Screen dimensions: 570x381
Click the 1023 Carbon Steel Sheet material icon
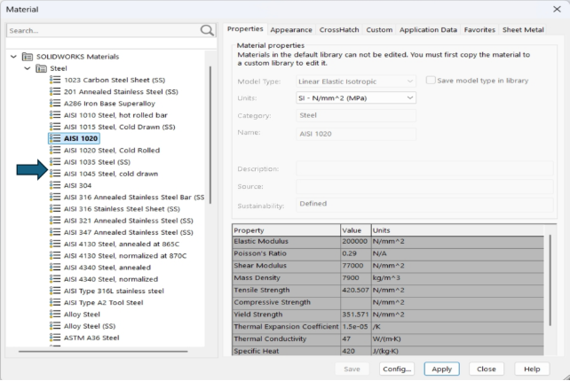click(55, 80)
